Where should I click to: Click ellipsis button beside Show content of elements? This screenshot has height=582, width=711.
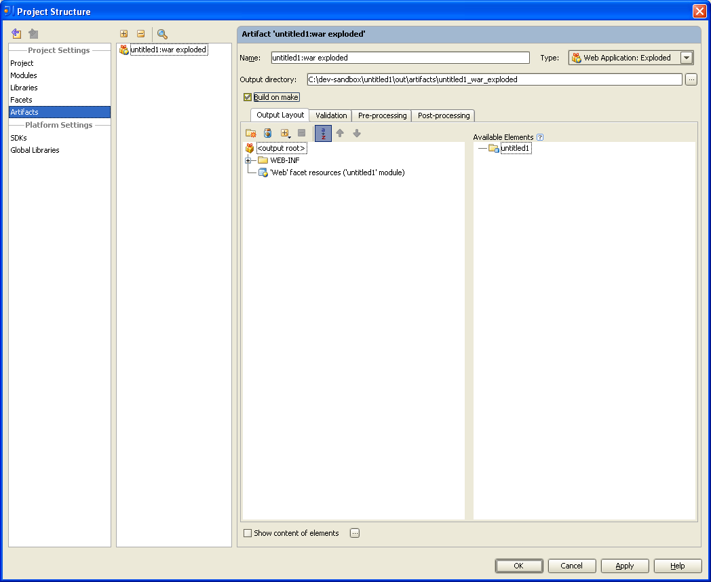pyautogui.click(x=355, y=533)
